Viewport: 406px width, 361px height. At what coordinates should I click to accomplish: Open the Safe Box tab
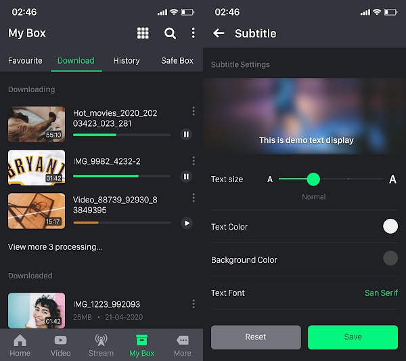point(177,61)
